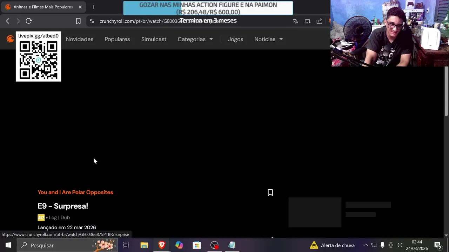Image resolution: width=449 pixels, height=252 pixels.
Task: Click the page vertical scrollbar
Action: click(x=446, y=92)
